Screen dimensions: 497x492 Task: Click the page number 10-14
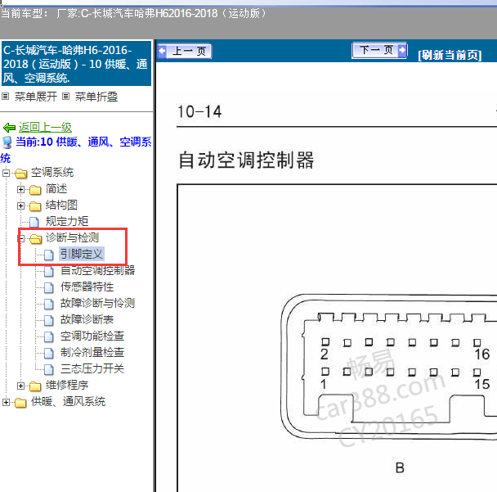coord(199,112)
